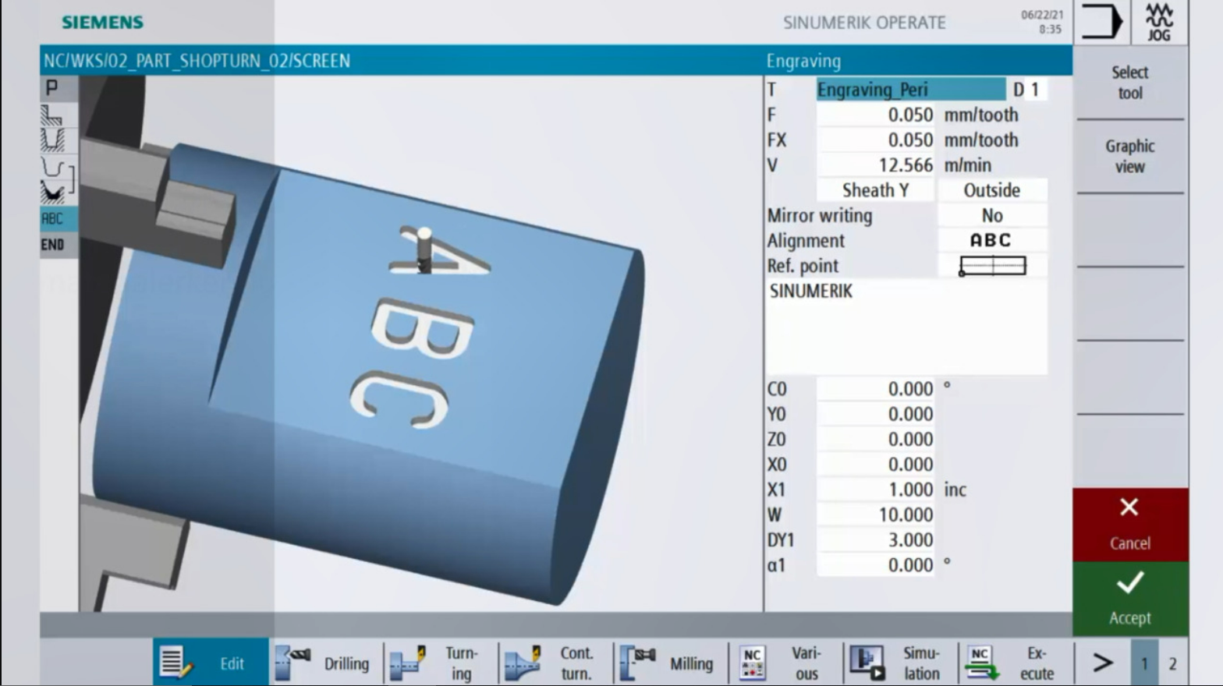Click the W character height 10.000
This screenshot has width=1223, height=686.
point(875,514)
